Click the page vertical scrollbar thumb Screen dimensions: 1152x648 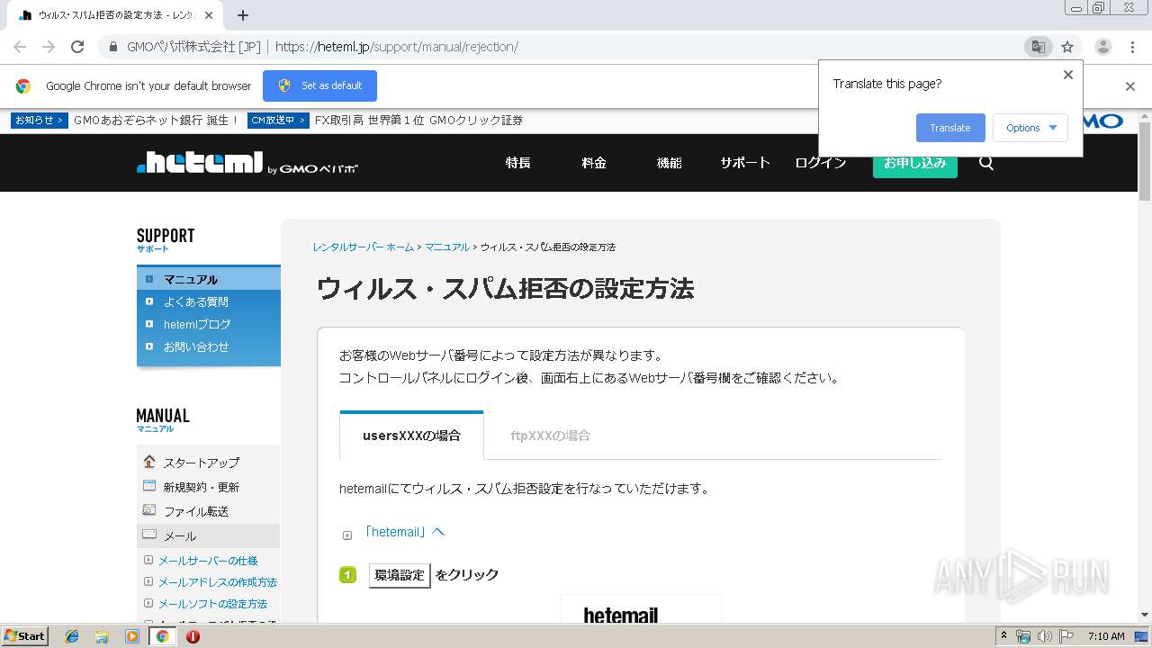[x=1145, y=160]
